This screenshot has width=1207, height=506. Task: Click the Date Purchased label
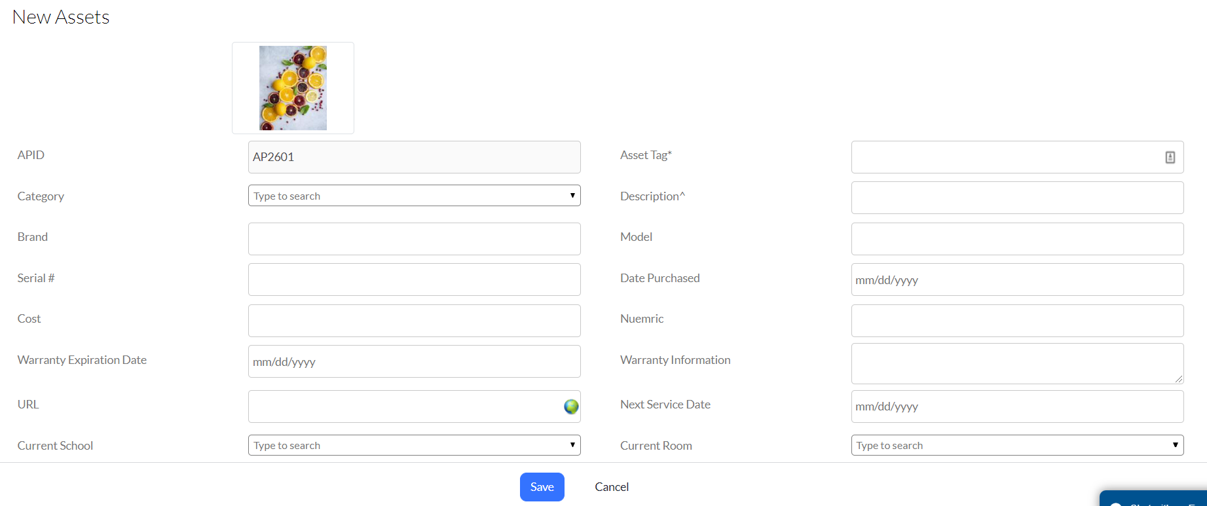tap(659, 278)
